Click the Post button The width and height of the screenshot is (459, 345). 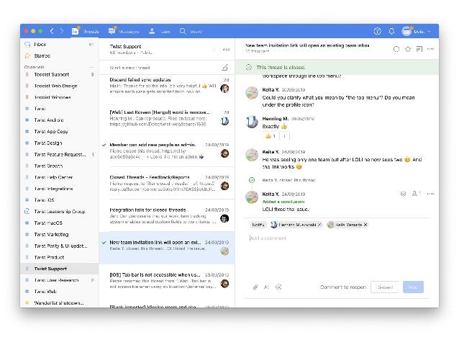pos(413,287)
